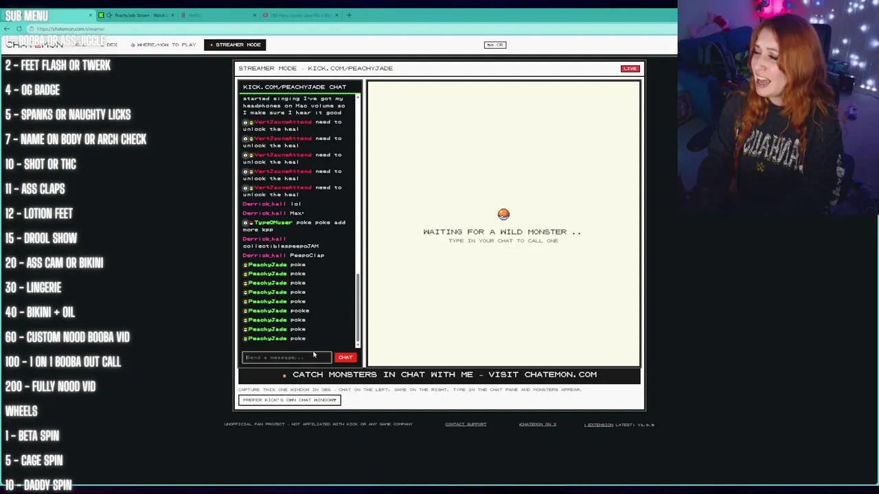Click the Streamer Mode button
The height and width of the screenshot is (494, 879).
tap(236, 45)
